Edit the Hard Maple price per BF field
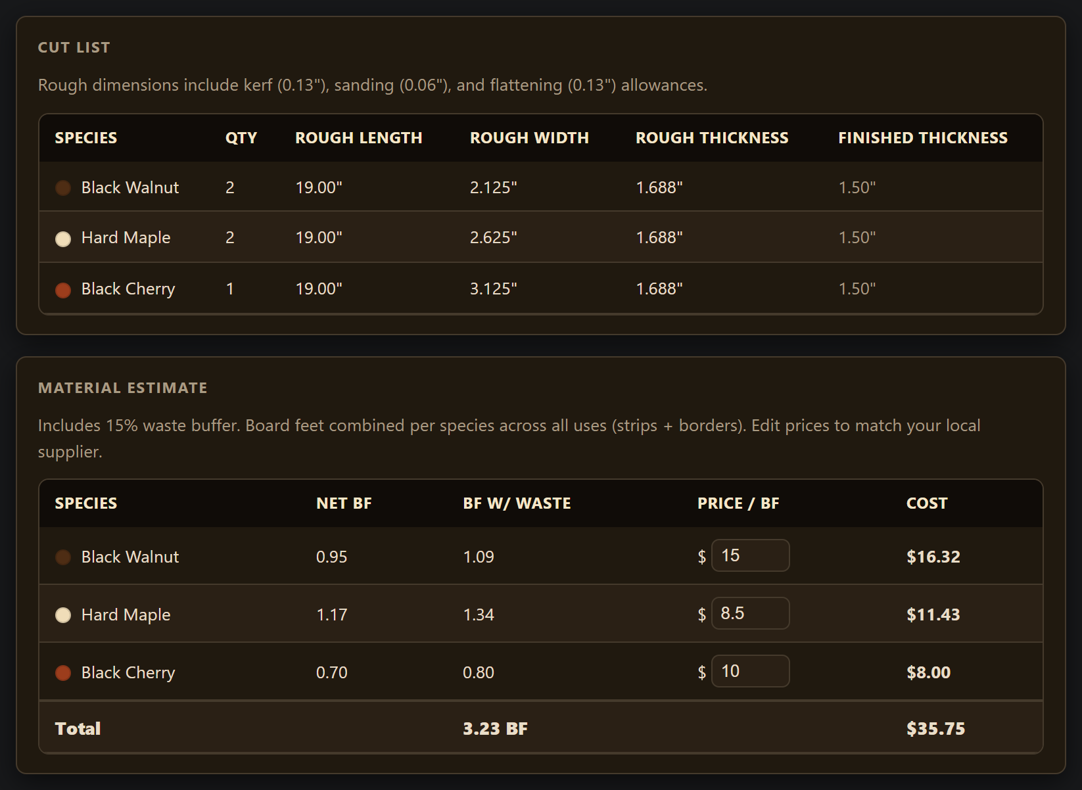This screenshot has width=1082, height=790. point(750,613)
